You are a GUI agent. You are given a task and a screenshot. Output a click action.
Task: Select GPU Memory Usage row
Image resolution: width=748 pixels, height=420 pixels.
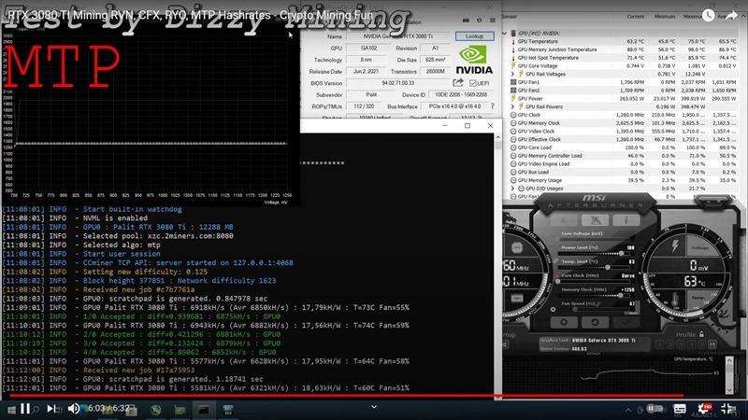click(623, 180)
